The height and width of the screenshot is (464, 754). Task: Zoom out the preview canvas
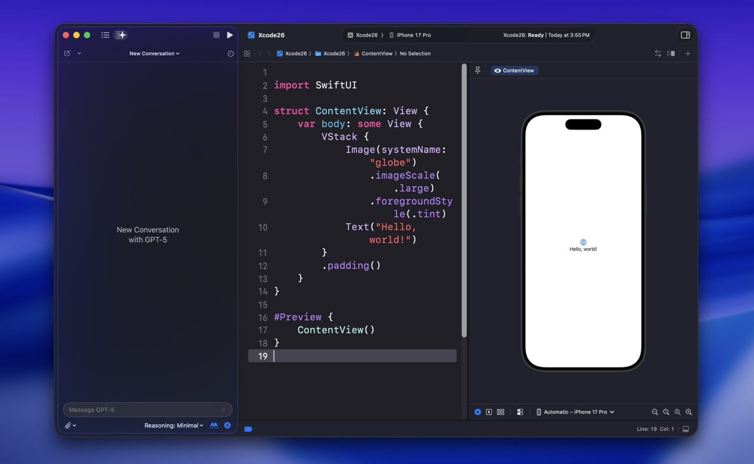tap(655, 412)
